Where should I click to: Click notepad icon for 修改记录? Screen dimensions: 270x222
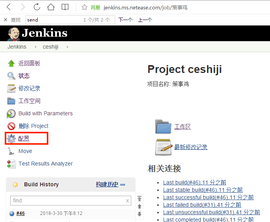pyautogui.click(x=11, y=88)
